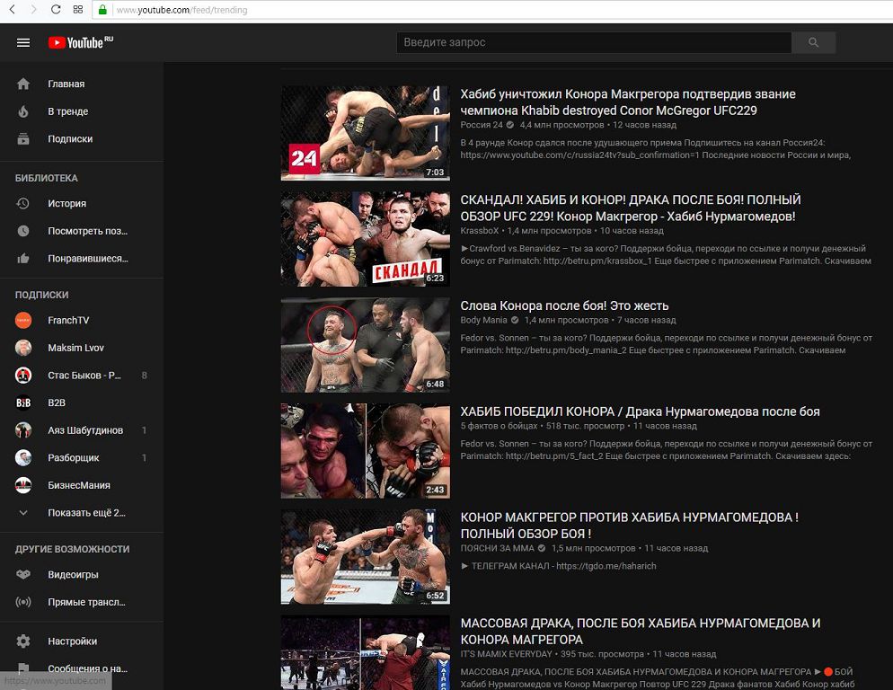Screen dimensions: 893x690
Task: Click the browser tab grid icon
Action: pos(78,9)
